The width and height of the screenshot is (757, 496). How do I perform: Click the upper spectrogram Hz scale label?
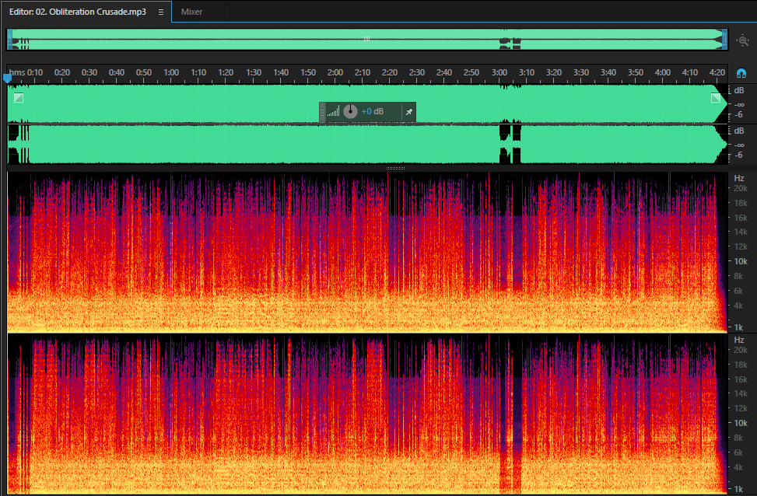point(738,178)
